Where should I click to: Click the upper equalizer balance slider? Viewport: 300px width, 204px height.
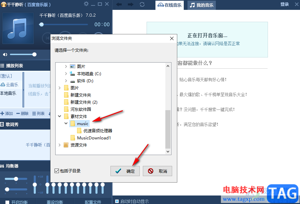point(16,179)
